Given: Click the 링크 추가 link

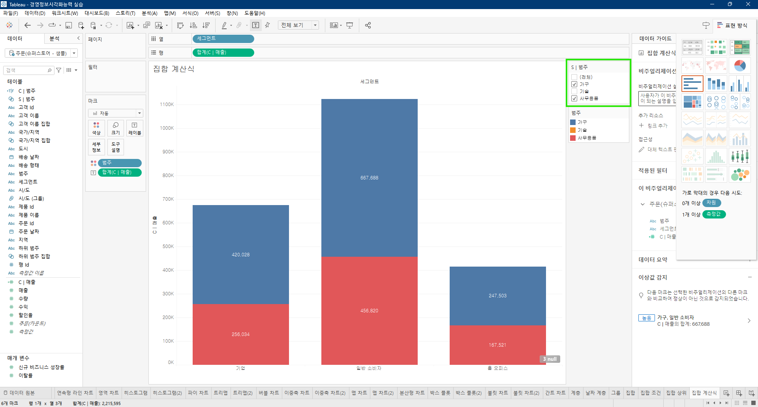Looking at the screenshot, I should [657, 126].
